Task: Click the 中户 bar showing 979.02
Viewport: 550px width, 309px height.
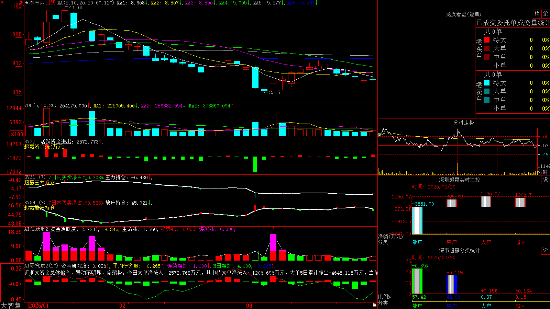Action: click(x=451, y=203)
